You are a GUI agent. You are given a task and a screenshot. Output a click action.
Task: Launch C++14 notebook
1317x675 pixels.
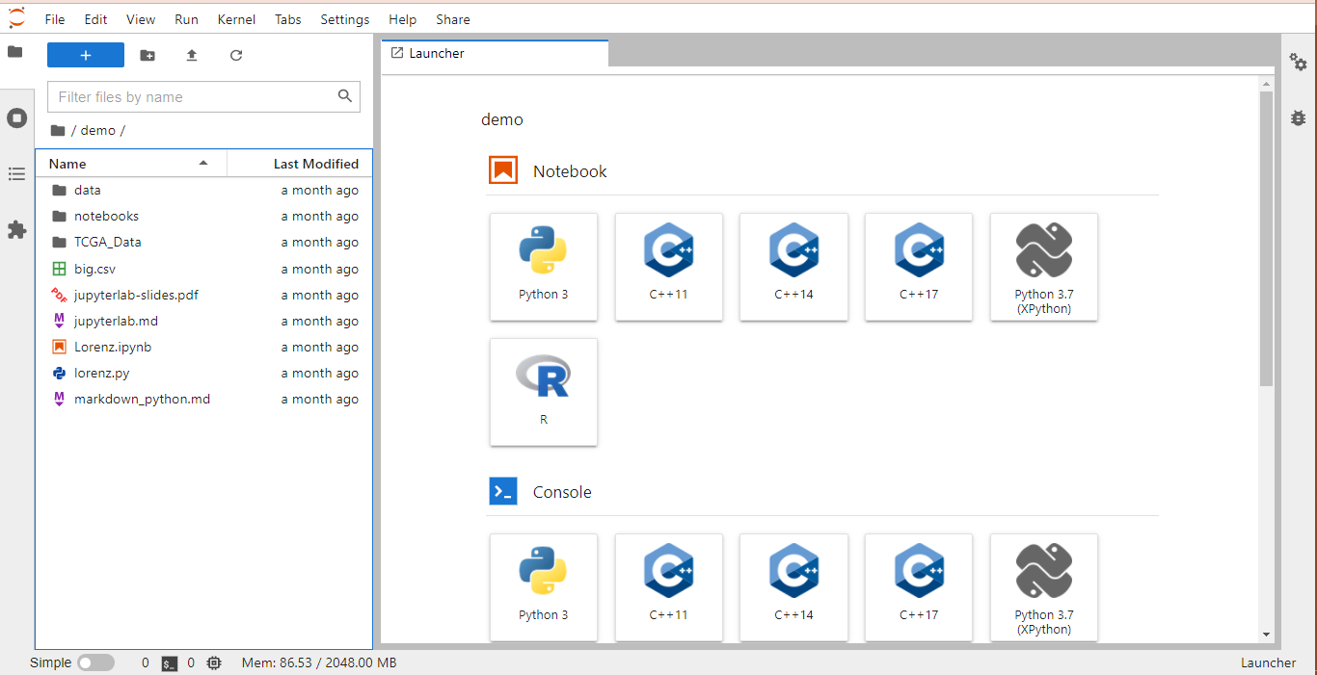793,267
